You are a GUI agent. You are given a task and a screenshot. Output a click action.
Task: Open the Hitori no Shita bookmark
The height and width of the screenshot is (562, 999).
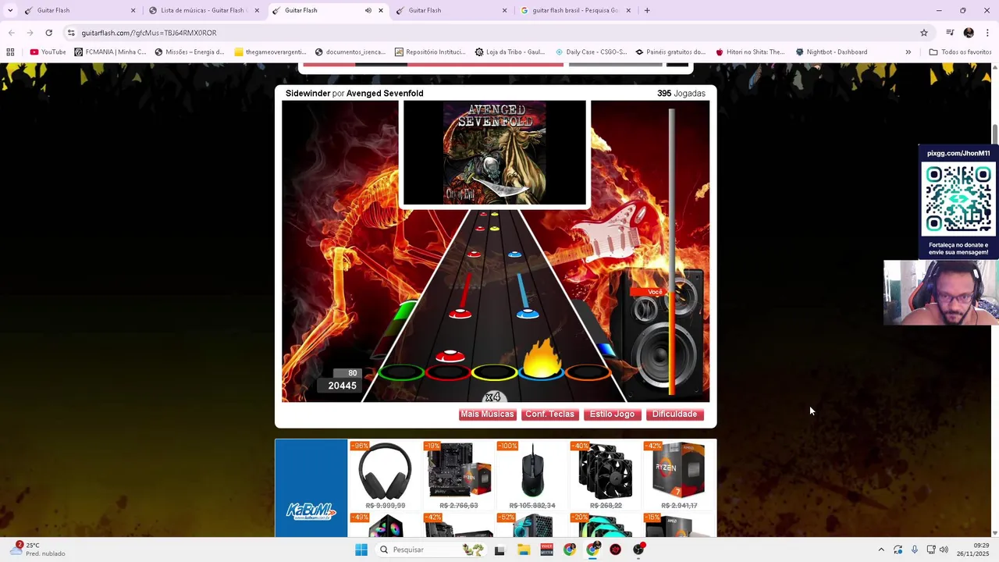pyautogui.click(x=750, y=52)
